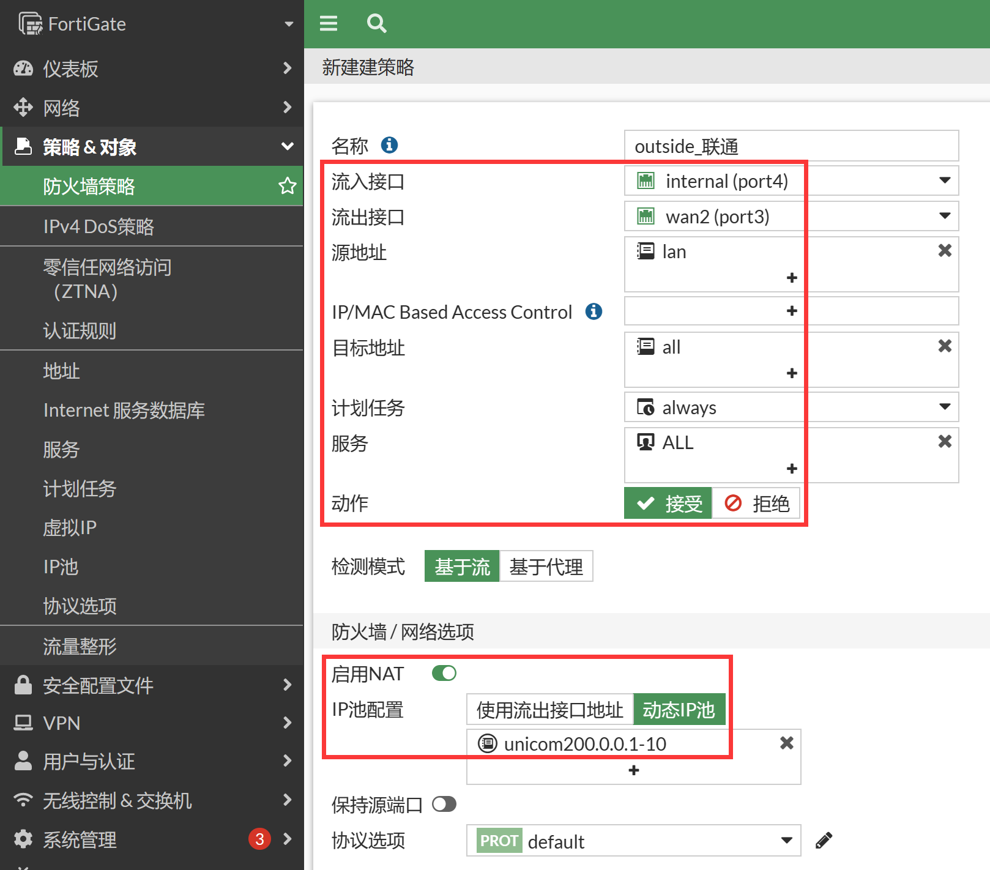
Task: Disable the 启用NAT toggle
Action: click(x=444, y=674)
